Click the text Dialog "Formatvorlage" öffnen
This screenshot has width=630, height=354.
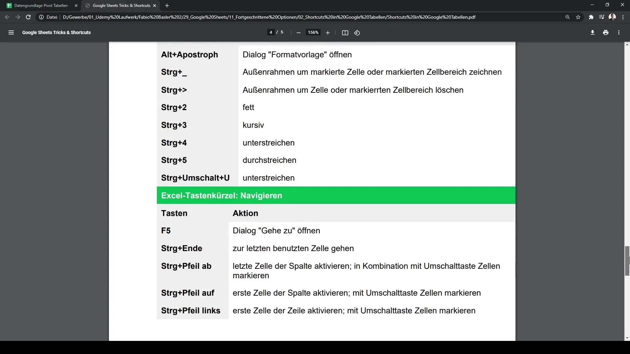coord(297,54)
